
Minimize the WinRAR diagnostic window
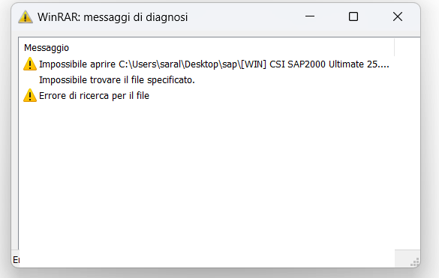310,16
